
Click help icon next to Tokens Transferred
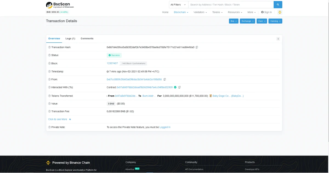(49, 96)
